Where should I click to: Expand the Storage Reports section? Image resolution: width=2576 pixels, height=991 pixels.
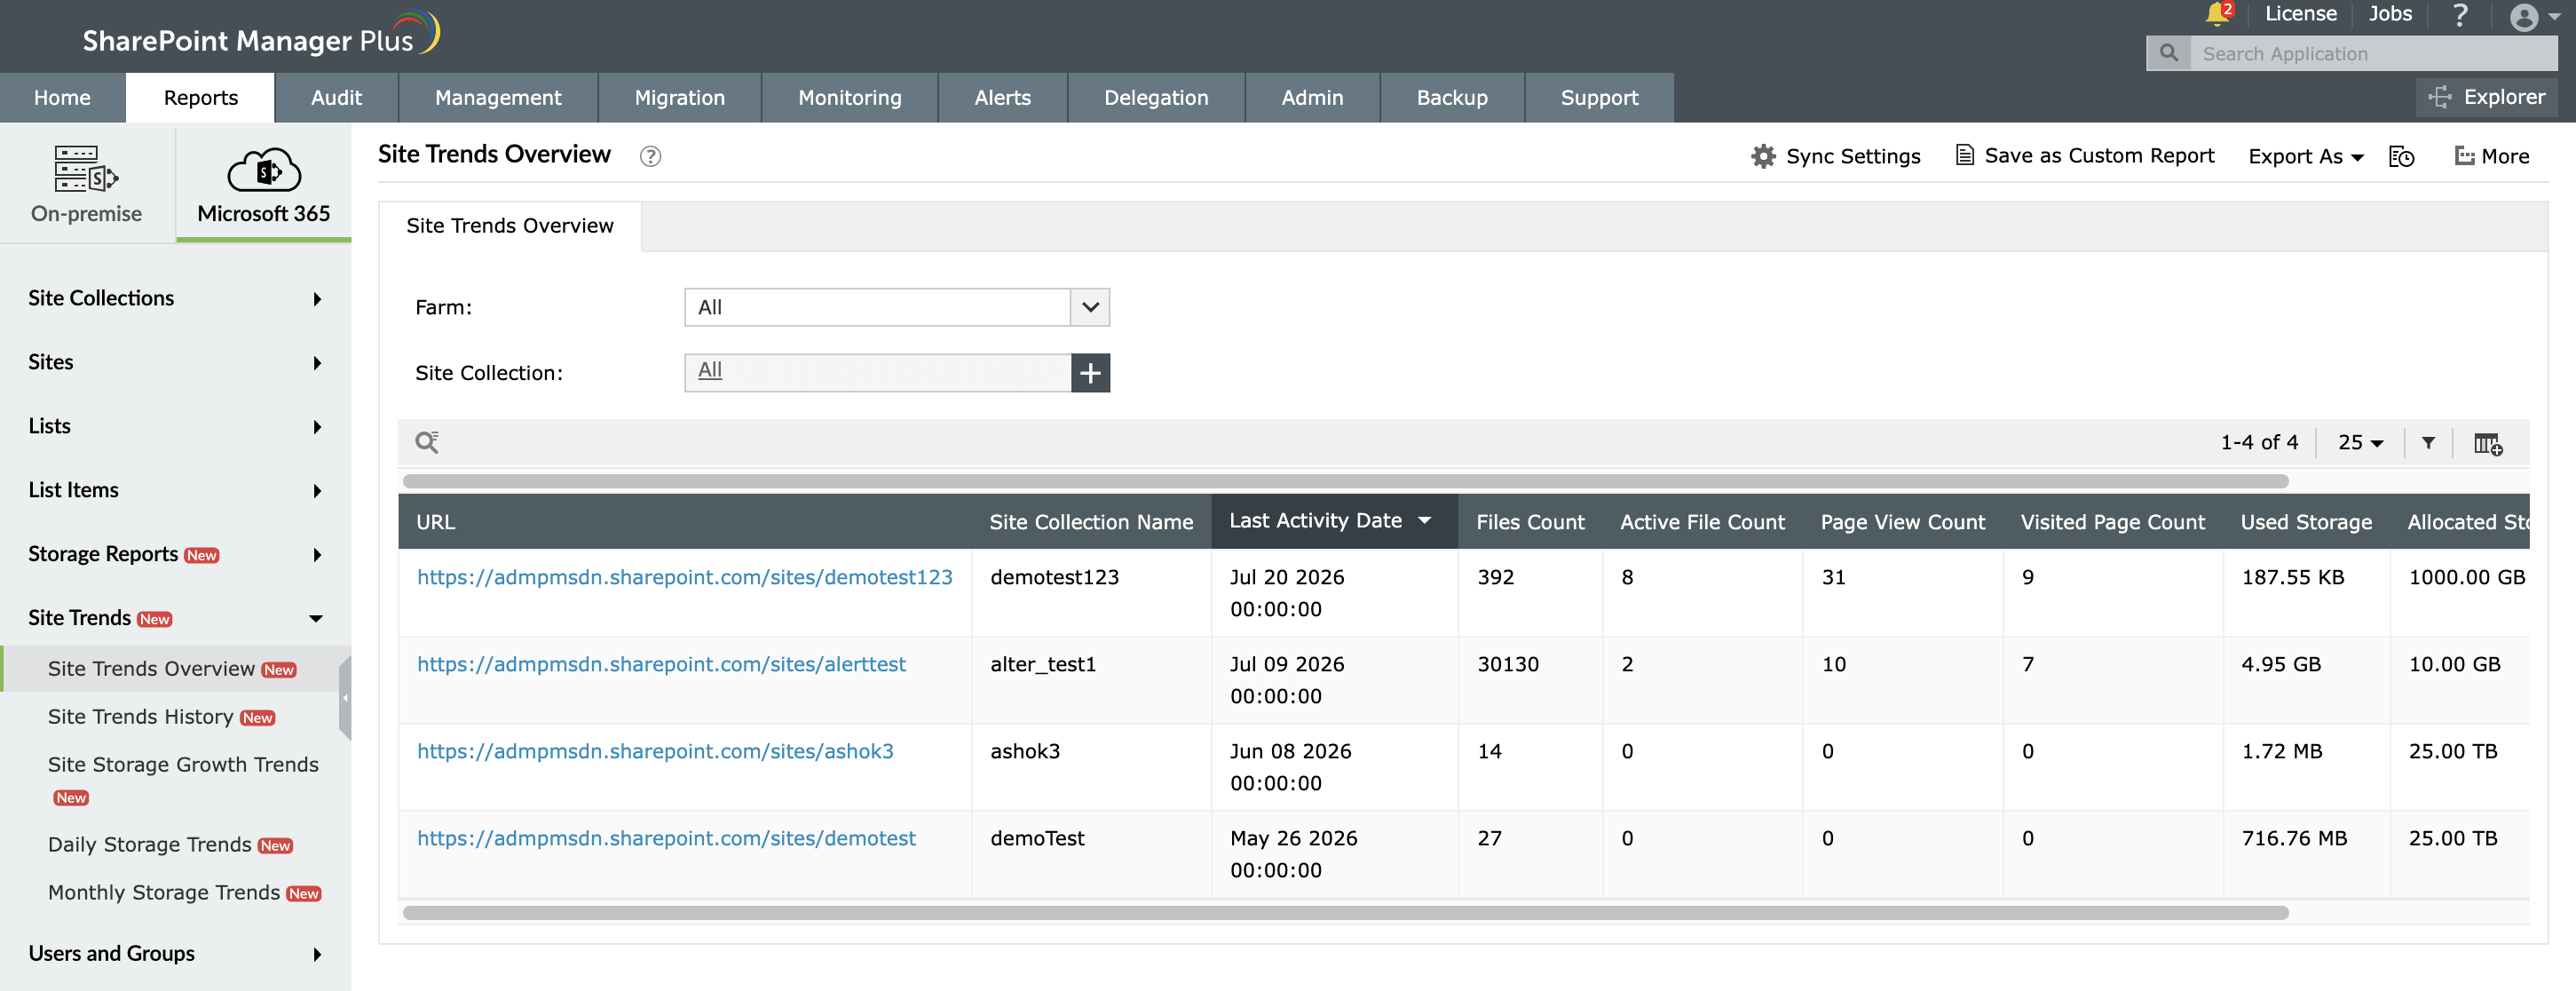[x=176, y=554]
